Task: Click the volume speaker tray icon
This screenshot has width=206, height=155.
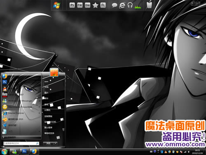Action: (189, 152)
